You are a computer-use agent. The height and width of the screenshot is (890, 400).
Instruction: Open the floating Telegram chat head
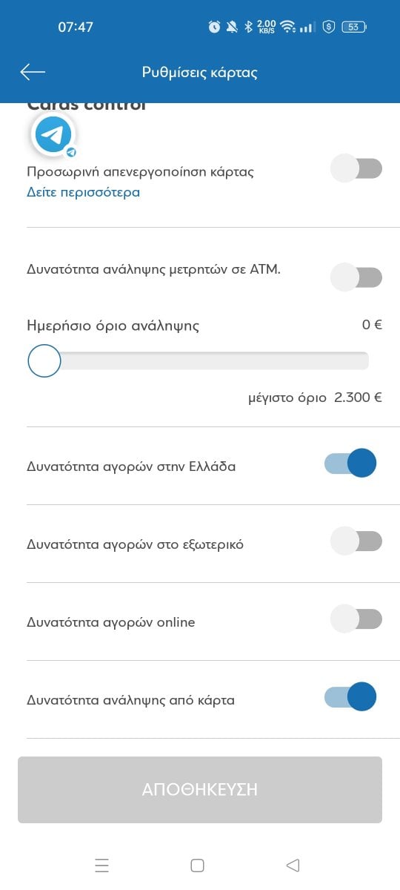pos(53,136)
